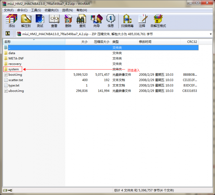The image size is (215, 195).
Task: Open the Options (选项) menu
Action: pyautogui.click(x=67, y=10)
